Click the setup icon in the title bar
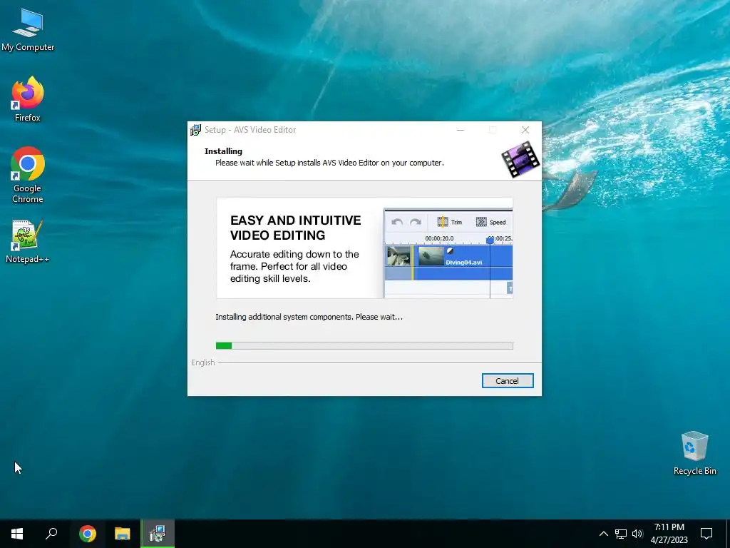 (195, 130)
